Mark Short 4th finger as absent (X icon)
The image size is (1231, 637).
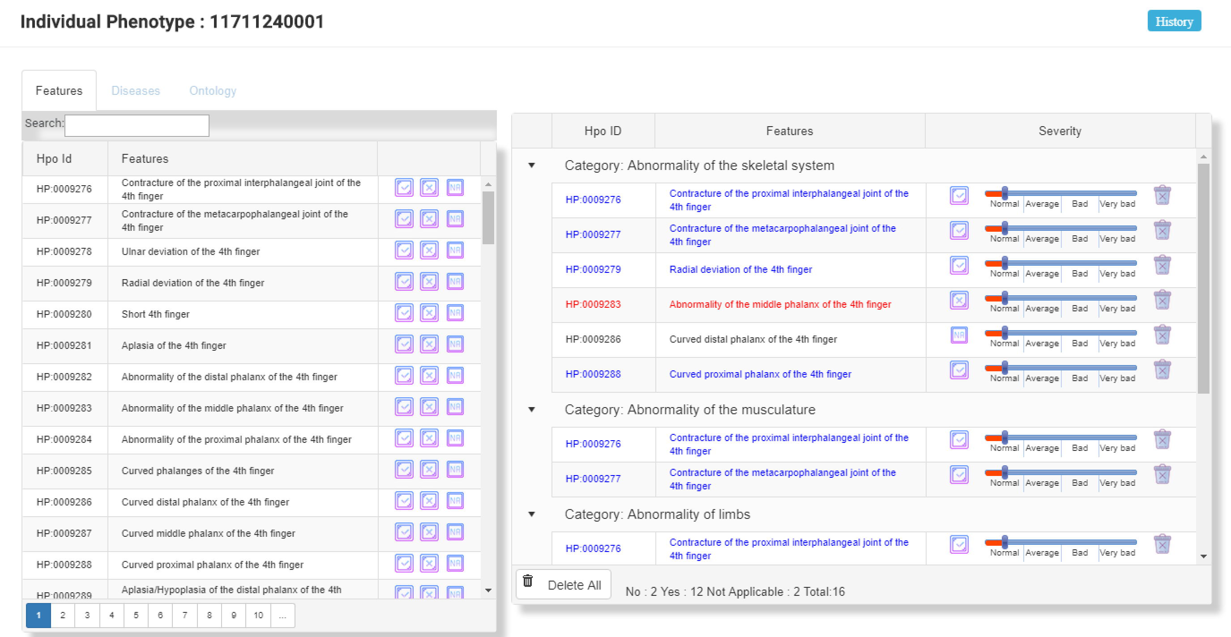click(429, 313)
